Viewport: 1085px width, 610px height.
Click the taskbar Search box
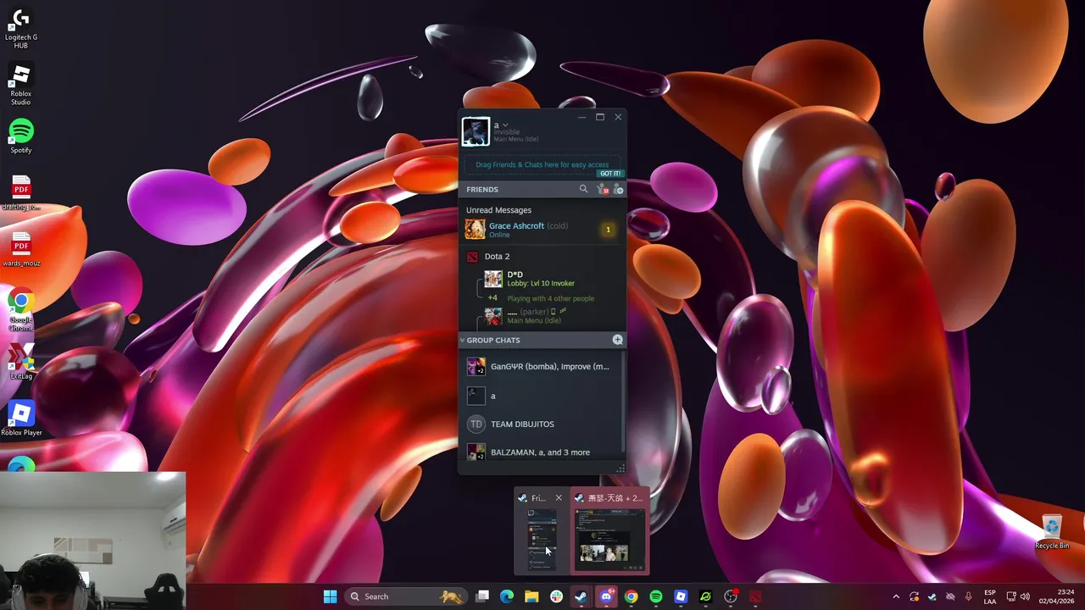(405, 596)
